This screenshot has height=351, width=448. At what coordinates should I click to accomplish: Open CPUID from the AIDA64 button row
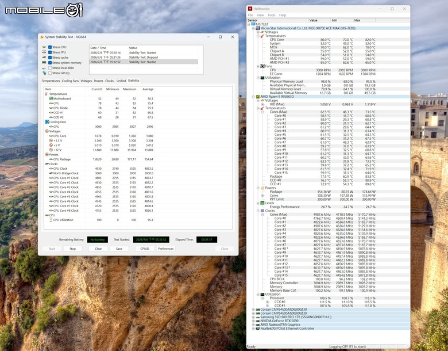pyautogui.click(x=145, y=249)
